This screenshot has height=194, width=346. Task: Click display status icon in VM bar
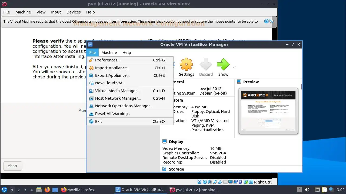[230, 182]
